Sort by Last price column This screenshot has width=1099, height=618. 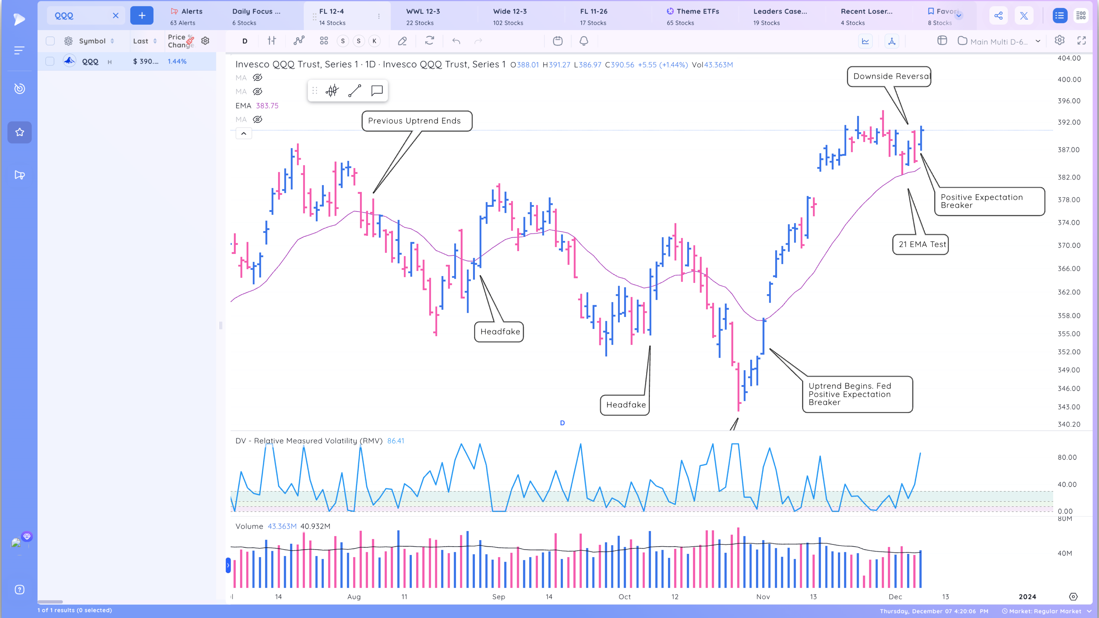click(x=145, y=41)
